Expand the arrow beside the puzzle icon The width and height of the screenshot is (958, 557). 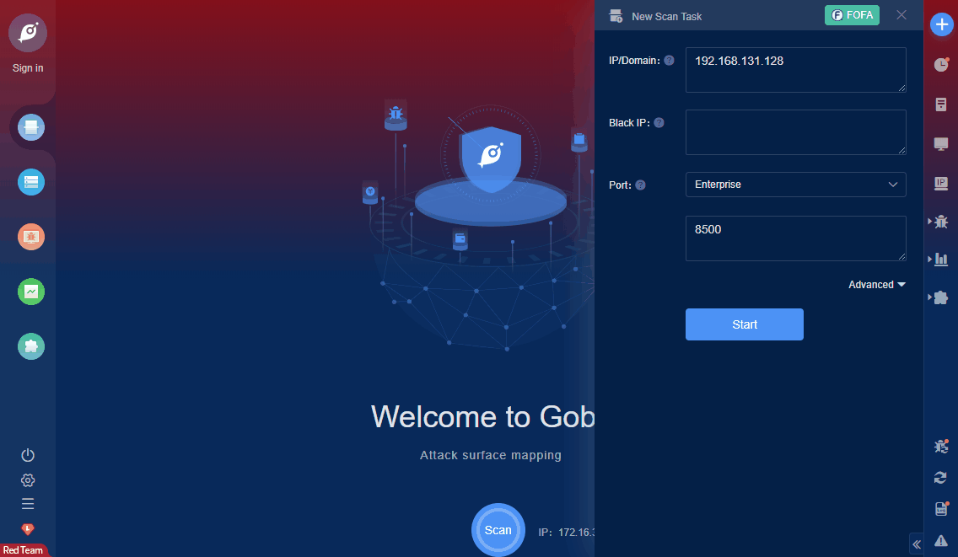tap(930, 297)
